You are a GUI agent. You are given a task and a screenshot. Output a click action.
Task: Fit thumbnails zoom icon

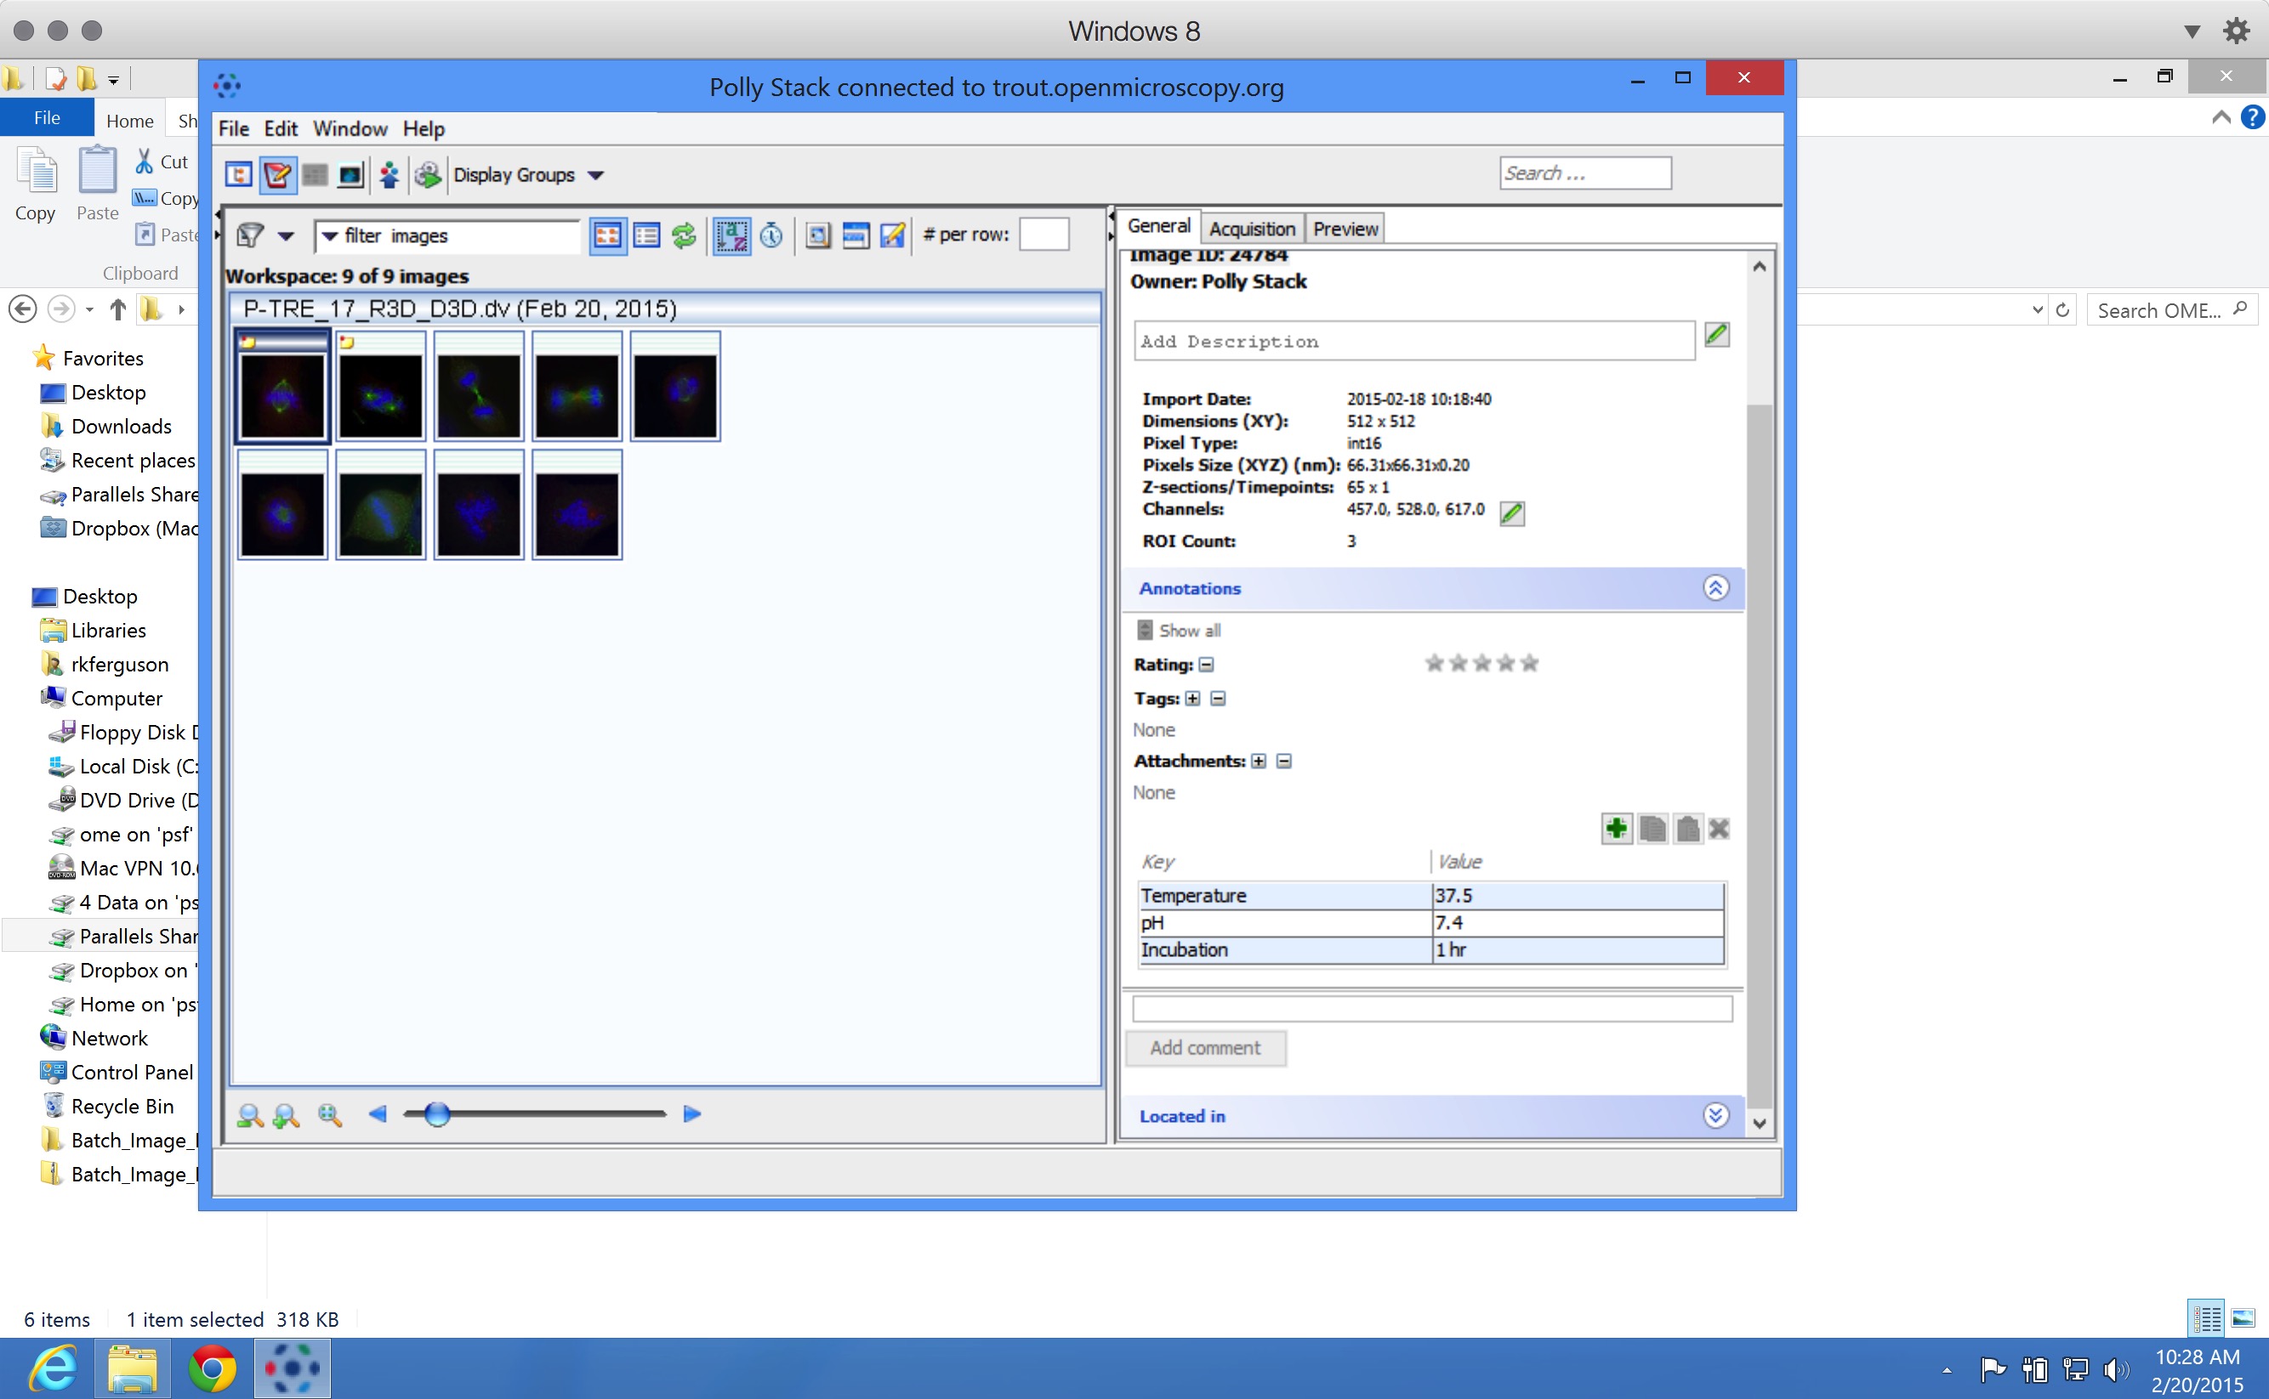pos(330,1116)
